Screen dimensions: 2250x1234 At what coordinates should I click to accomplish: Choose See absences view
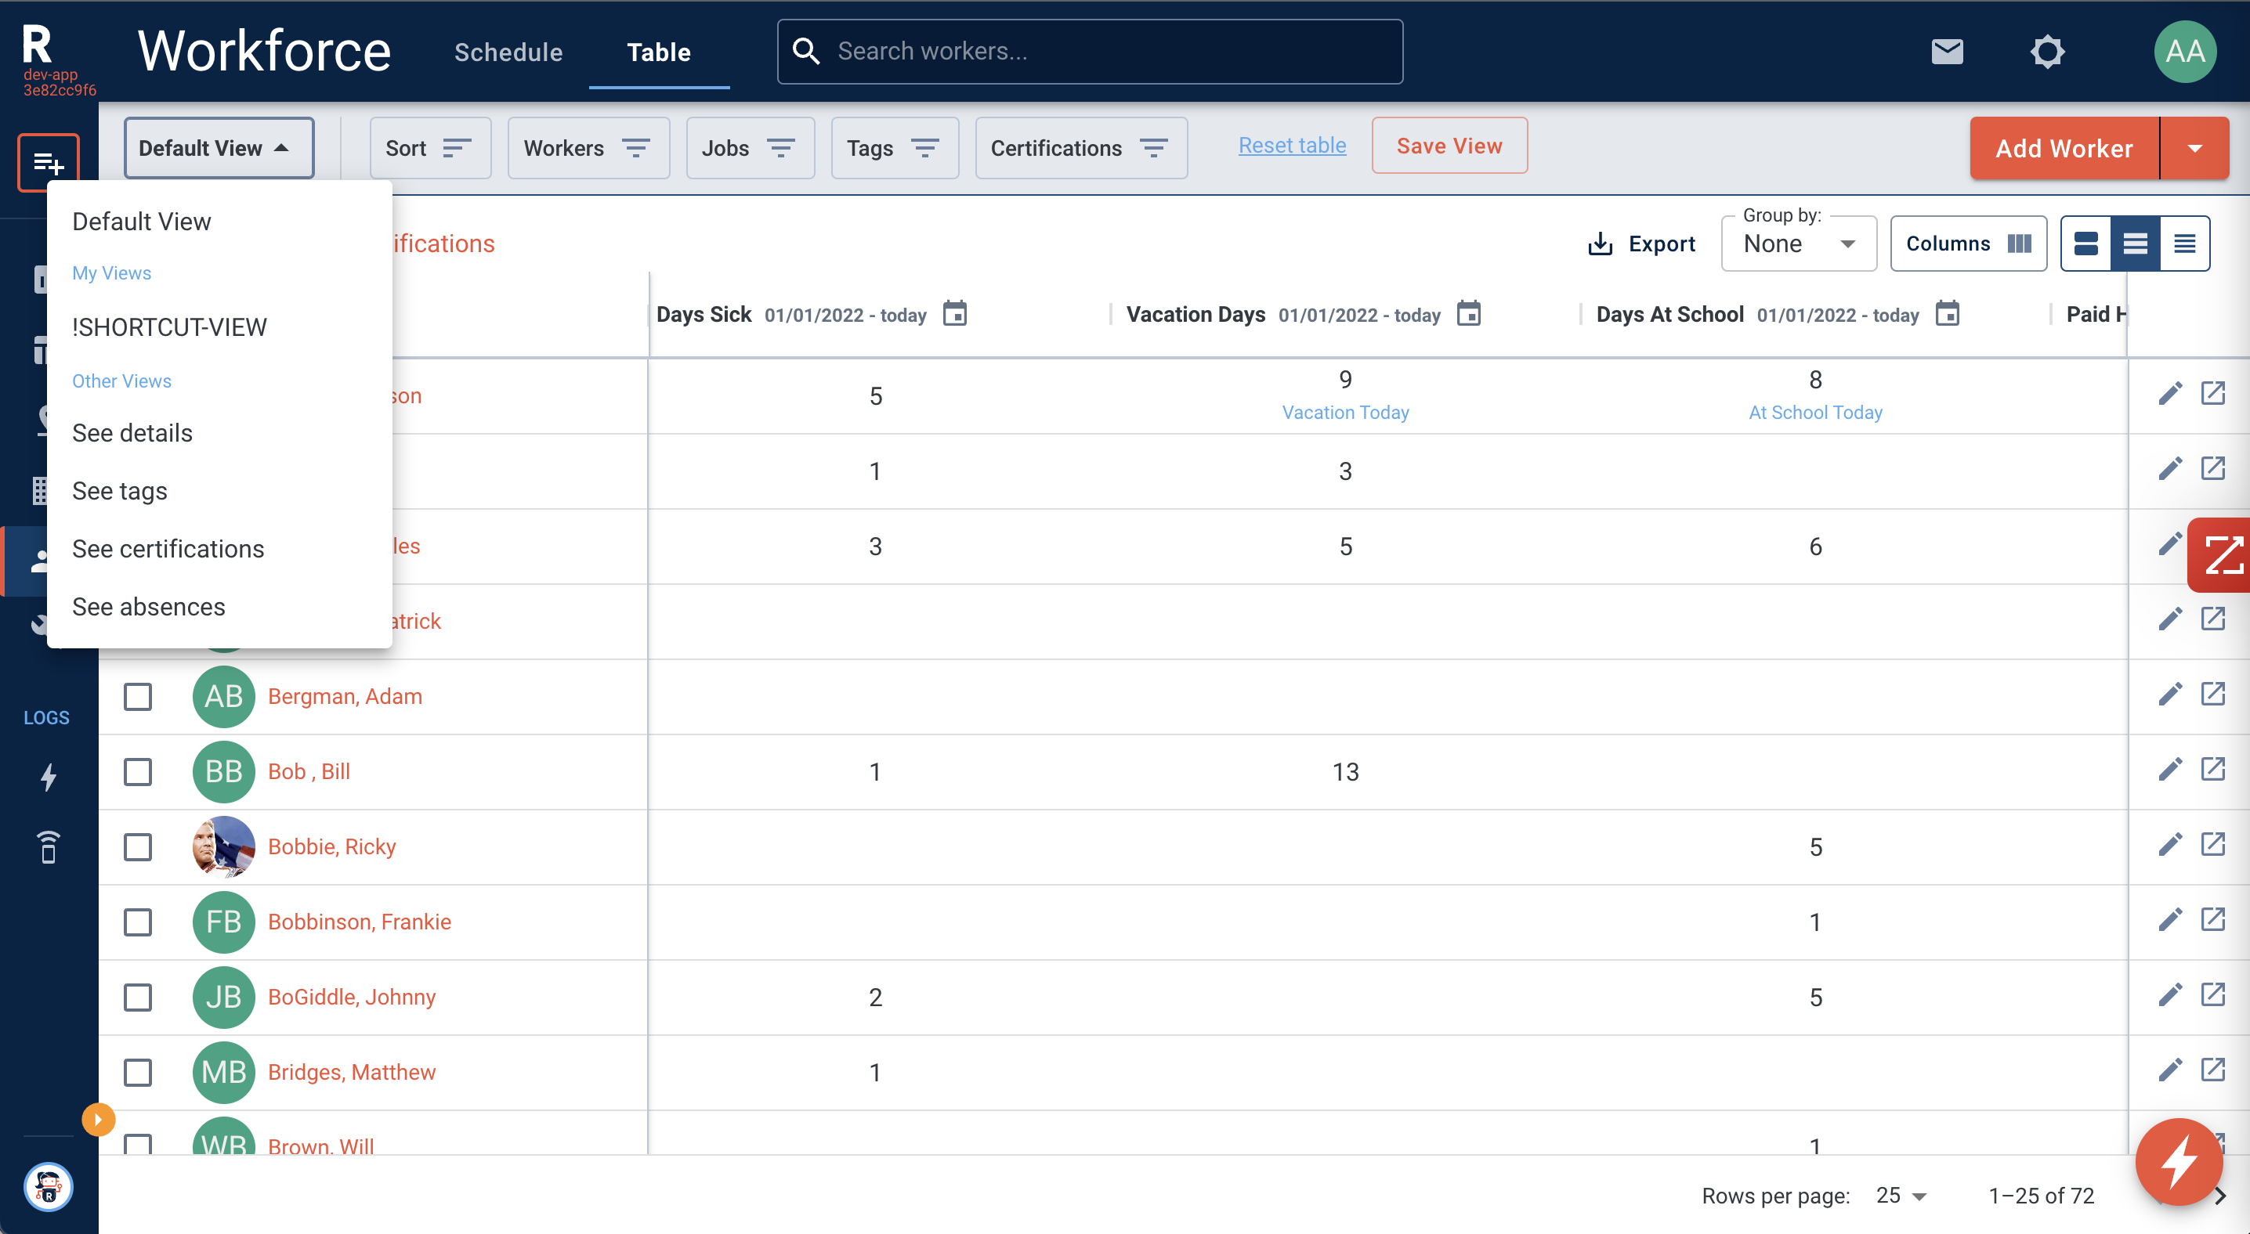(219, 607)
